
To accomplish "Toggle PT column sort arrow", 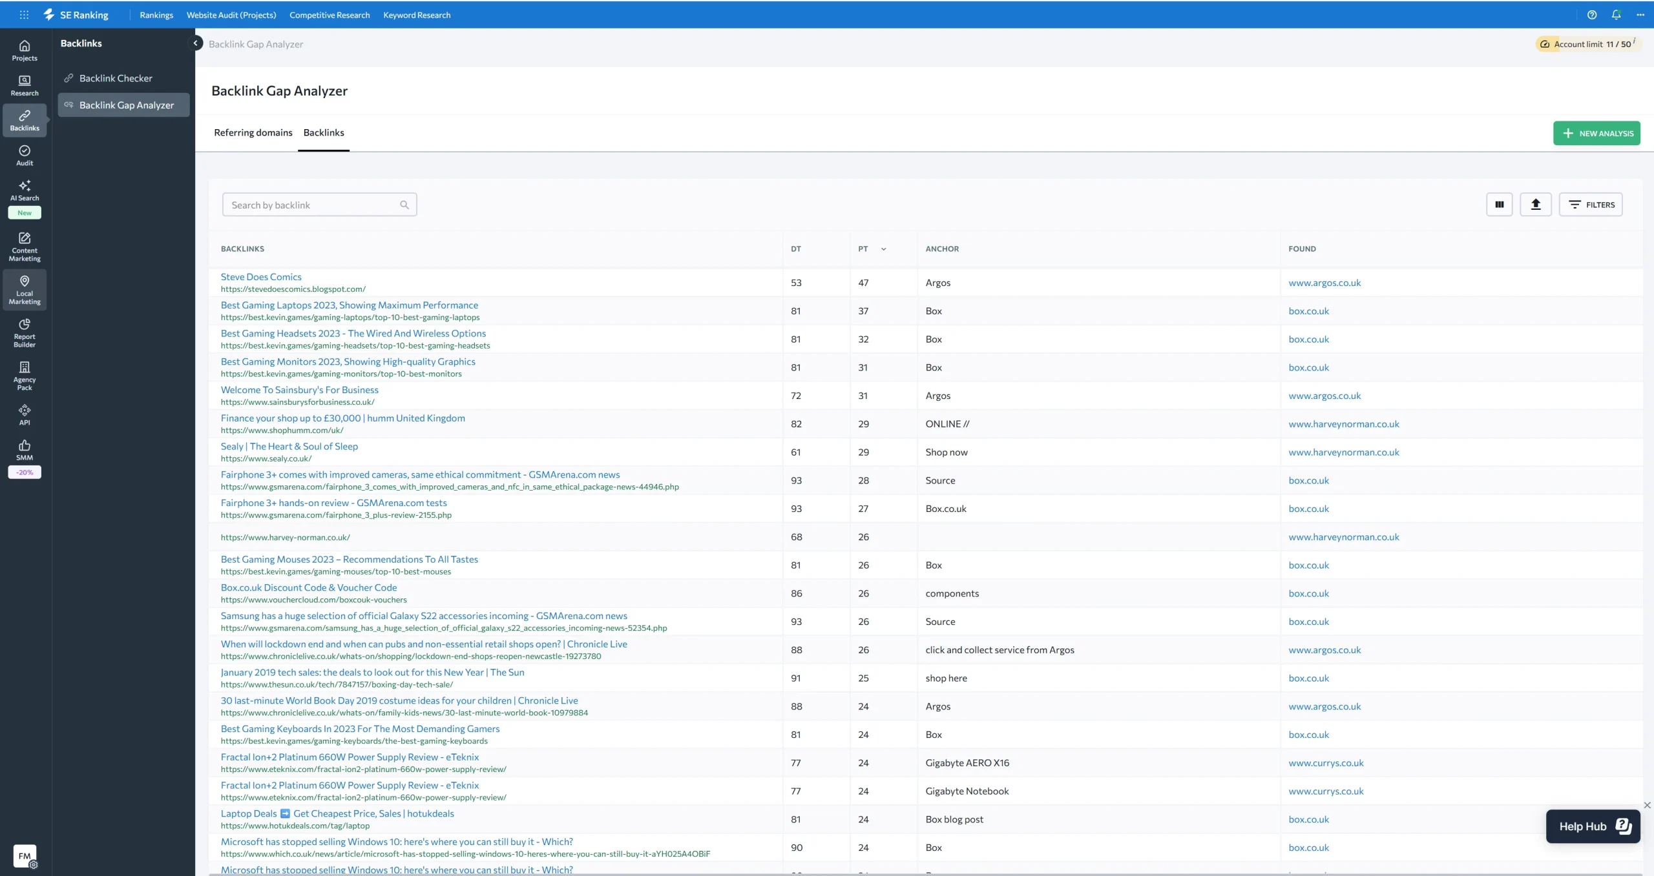I will (884, 249).
